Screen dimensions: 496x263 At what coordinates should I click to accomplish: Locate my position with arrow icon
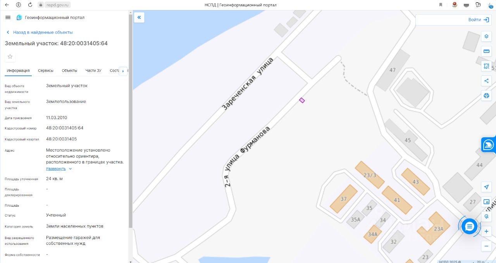tap(486, 187)
